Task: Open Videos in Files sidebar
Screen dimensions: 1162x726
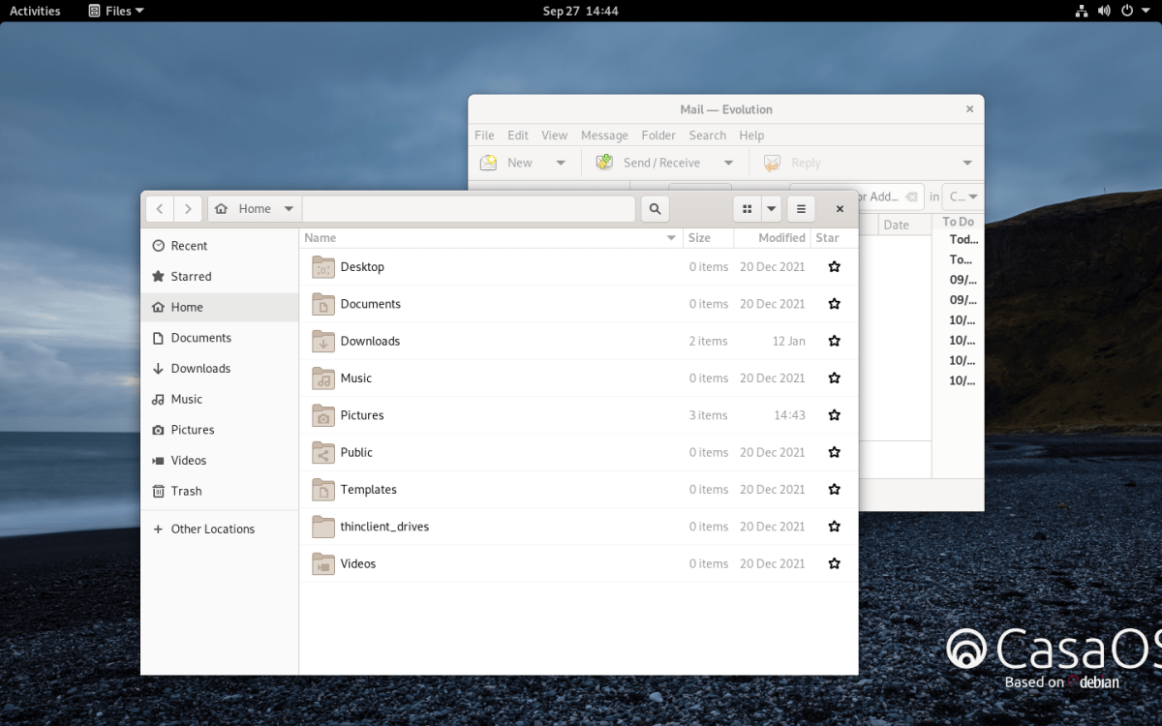Action: [x=220, y=461]
